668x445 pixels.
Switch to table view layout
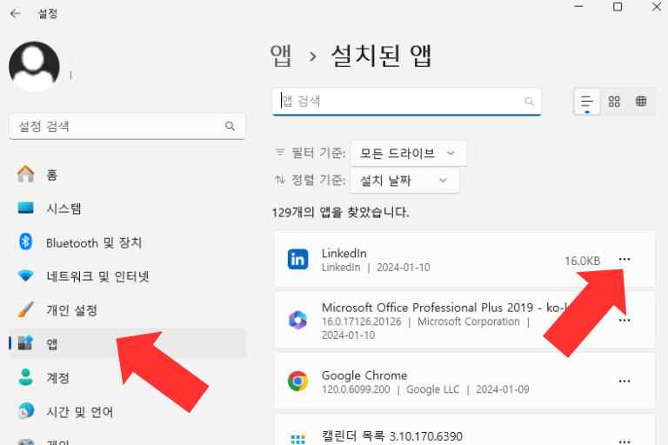coord(641,102)
